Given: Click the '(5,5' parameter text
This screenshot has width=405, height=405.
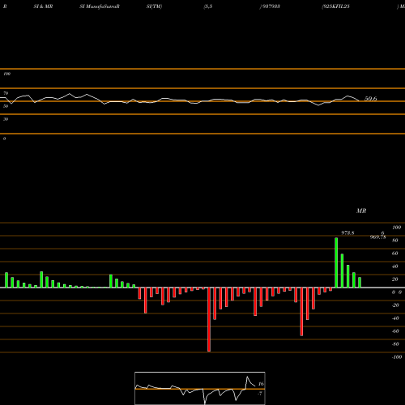Looking at the screenshot, I should tap(208, 6).
